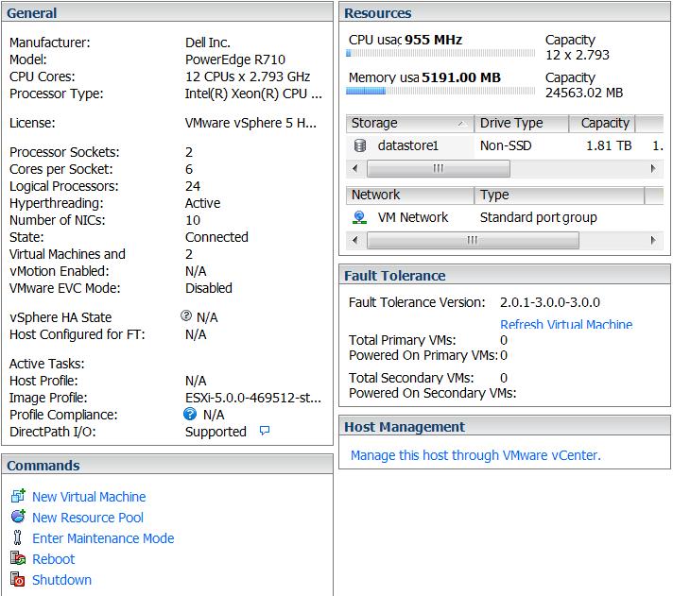Click the Network column header
Image resolution: width=673 pixels, height=596 pixels.
[x=409, y=195]
